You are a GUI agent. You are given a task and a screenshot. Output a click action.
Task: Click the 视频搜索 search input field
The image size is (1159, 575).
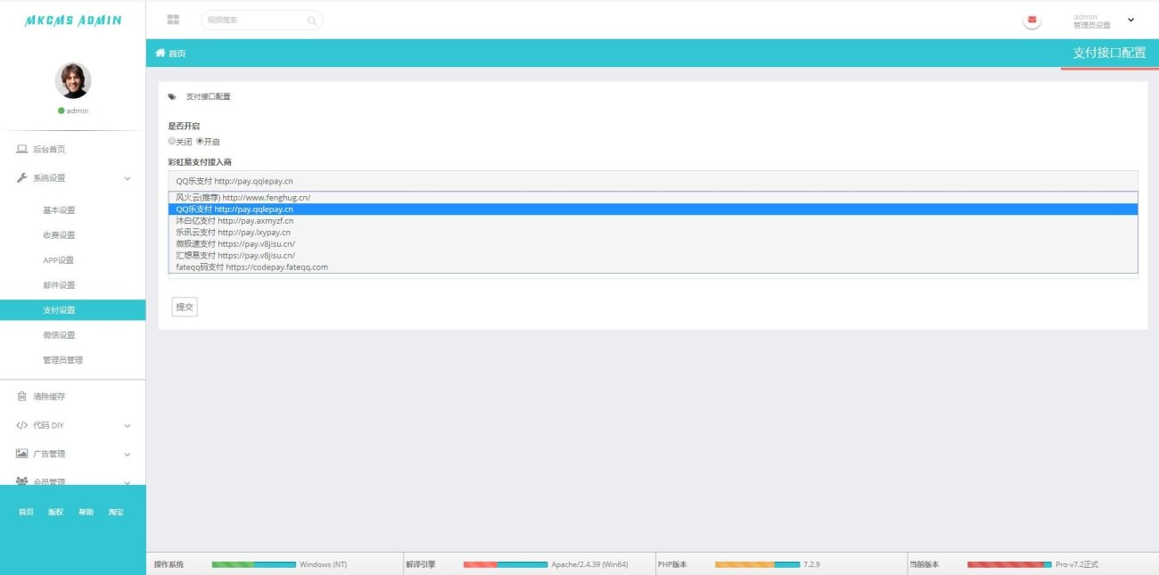[261, 20]
